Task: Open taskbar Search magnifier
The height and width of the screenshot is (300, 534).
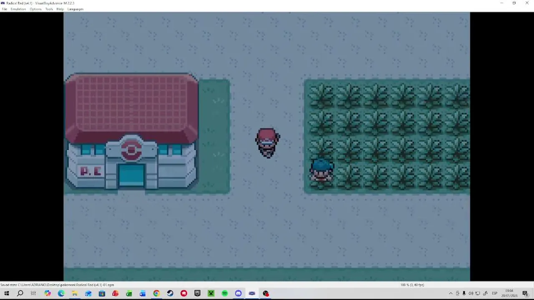Action: (x=20, y=294)
